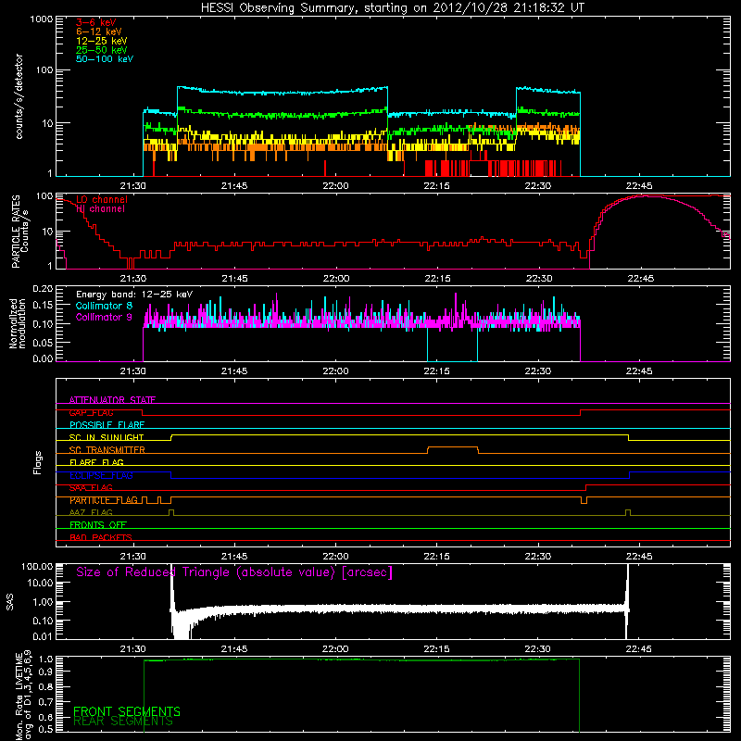Viewport: 741px width, 741px height.
Task: Click the 22:30 tick under flags plot
Action: (538, 557)
